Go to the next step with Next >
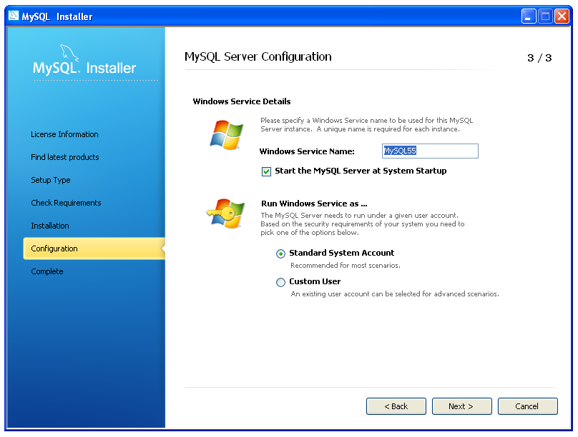The width and height of the screenshot is (578, 437). [x=462, y=406]
